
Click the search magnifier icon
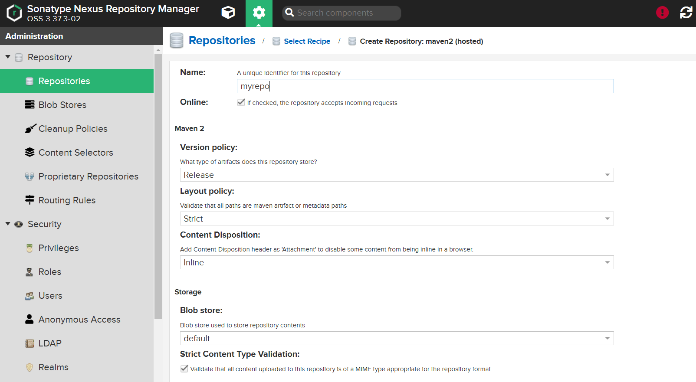[x=289, y=13]
